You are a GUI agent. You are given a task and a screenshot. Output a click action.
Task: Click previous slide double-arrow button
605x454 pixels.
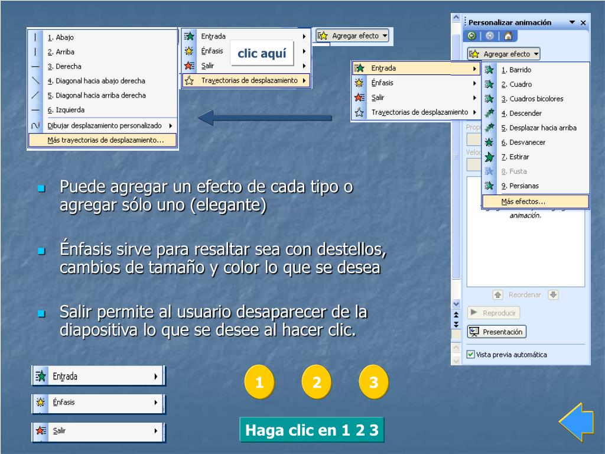[x=456, y=314]
